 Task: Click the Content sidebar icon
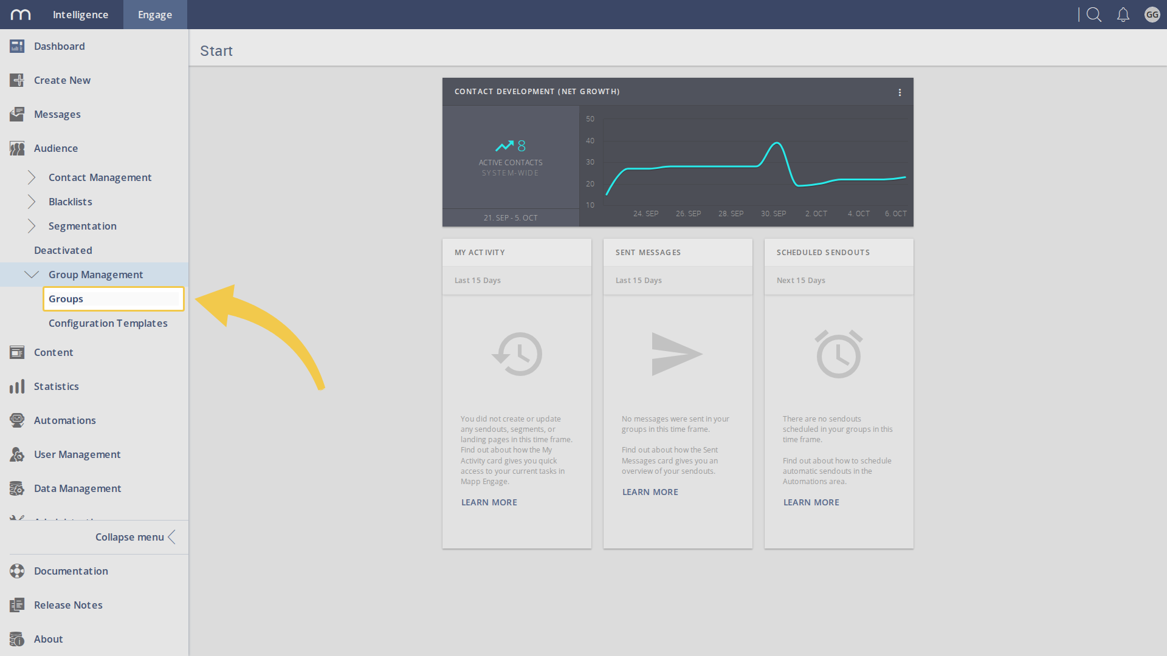(17, 352)
